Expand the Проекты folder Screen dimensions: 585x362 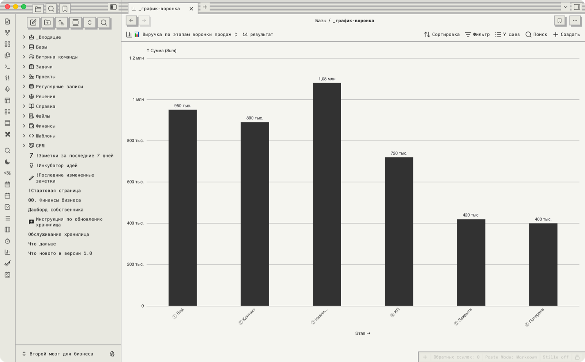[24, 77]
